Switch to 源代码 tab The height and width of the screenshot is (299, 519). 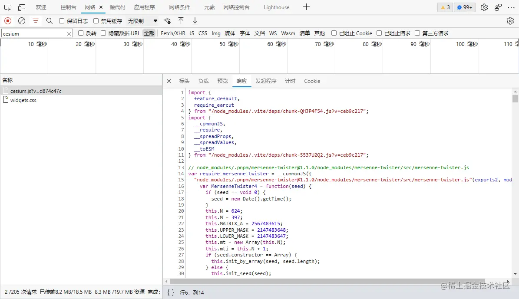click(117, 7)
